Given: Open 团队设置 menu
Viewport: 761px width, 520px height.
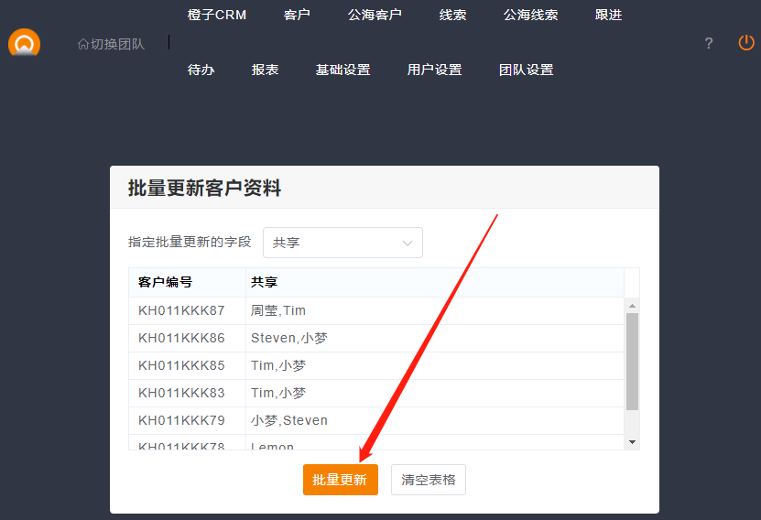Looking at the screenshot, I should 526,70.
